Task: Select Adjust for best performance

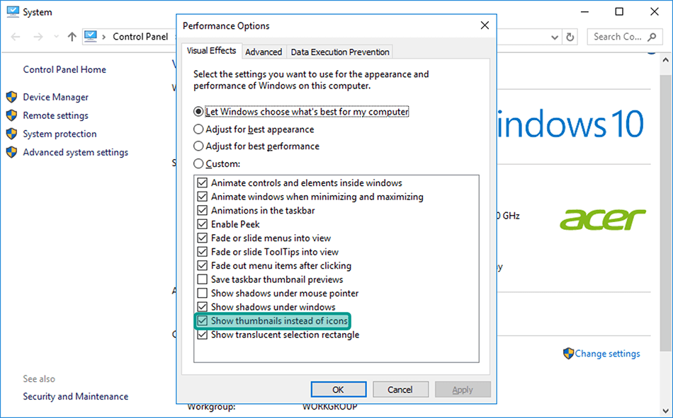Action: 198,146
